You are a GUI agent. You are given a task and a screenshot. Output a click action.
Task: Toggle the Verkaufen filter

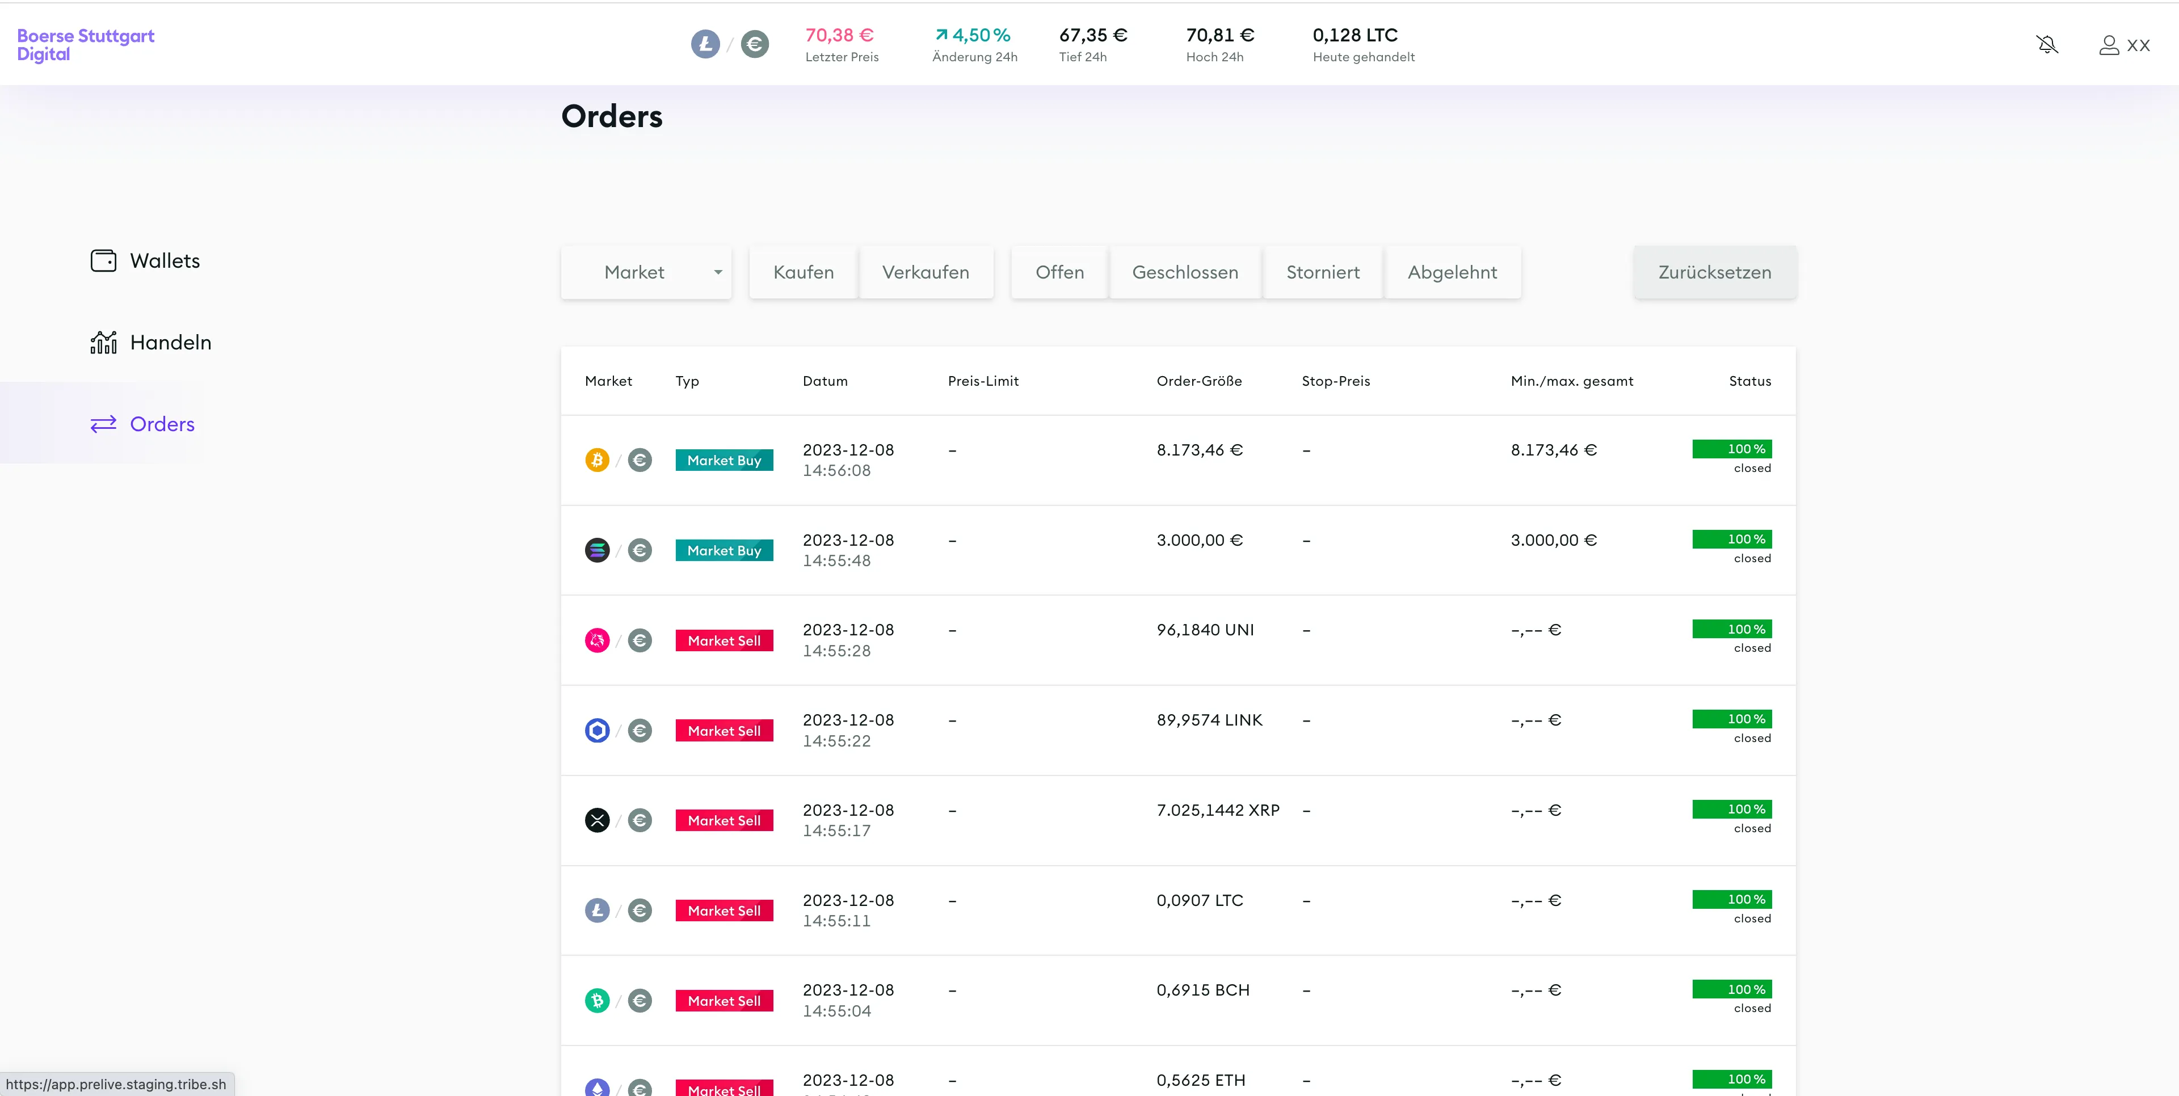pos(926,272)
